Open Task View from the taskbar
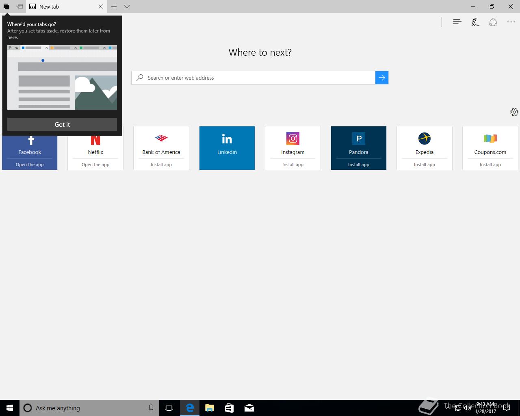The height and width of the screenshot is (416, 520). [169, 408]
